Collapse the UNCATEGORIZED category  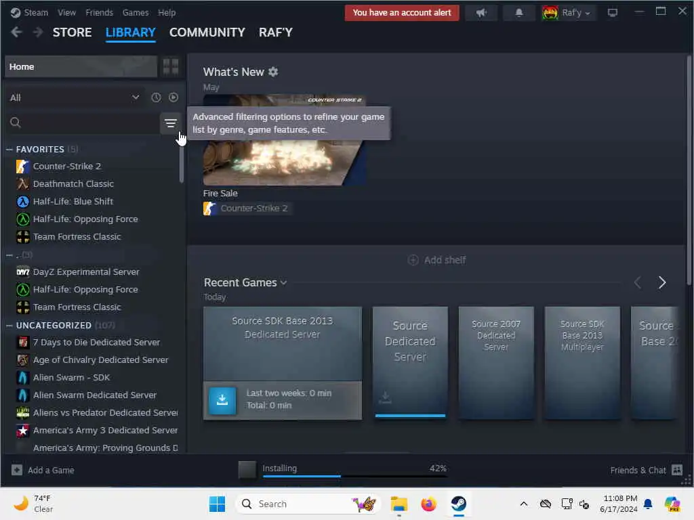pos(9,326)
